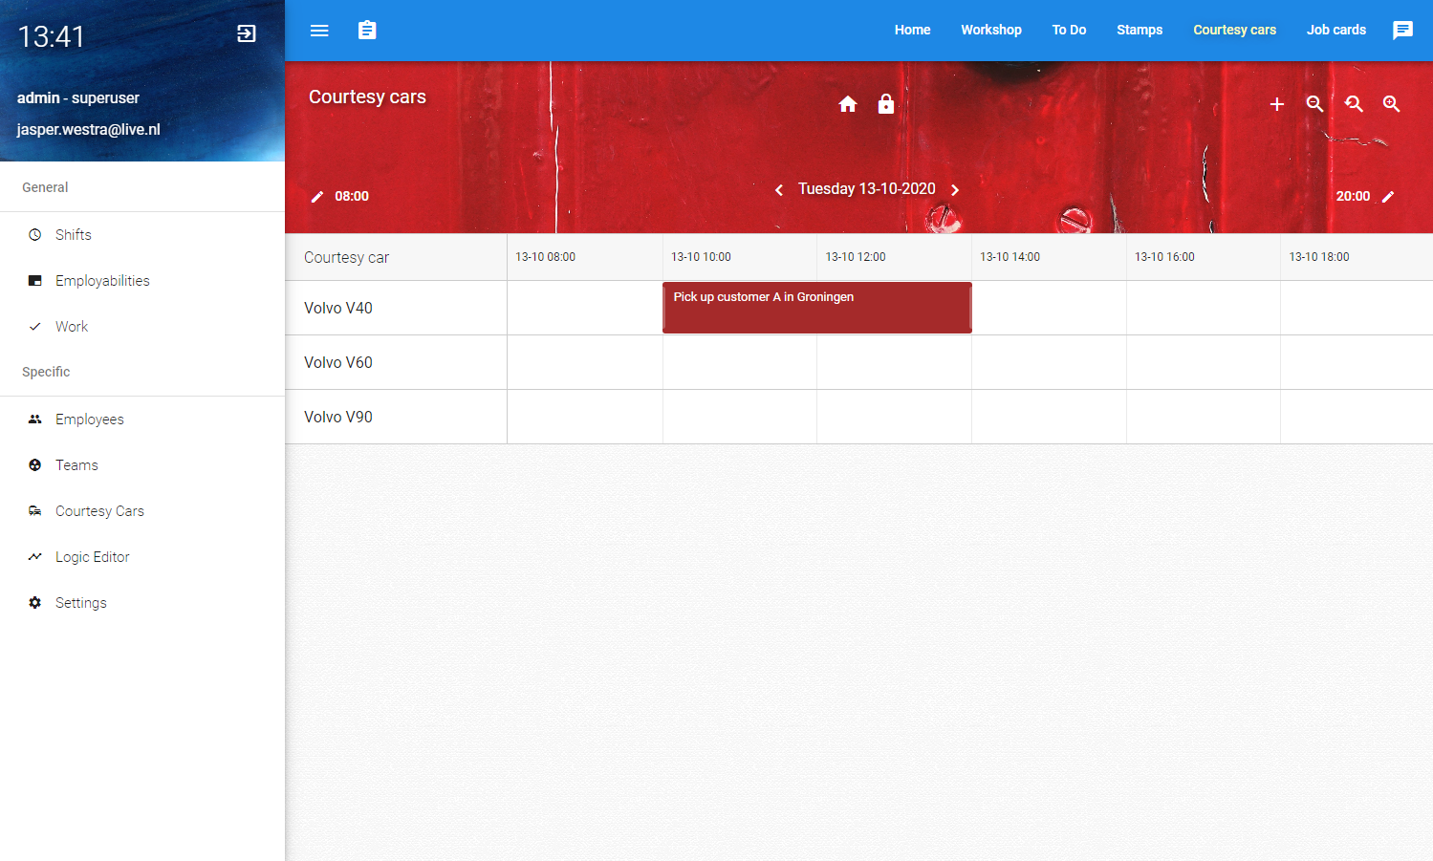
Task: Open the Home tab
Action: 913,30
